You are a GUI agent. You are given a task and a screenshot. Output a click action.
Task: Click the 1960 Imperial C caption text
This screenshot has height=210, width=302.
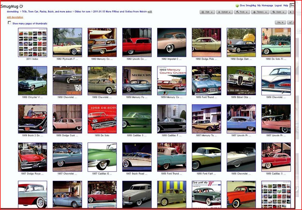coord(171,59)
